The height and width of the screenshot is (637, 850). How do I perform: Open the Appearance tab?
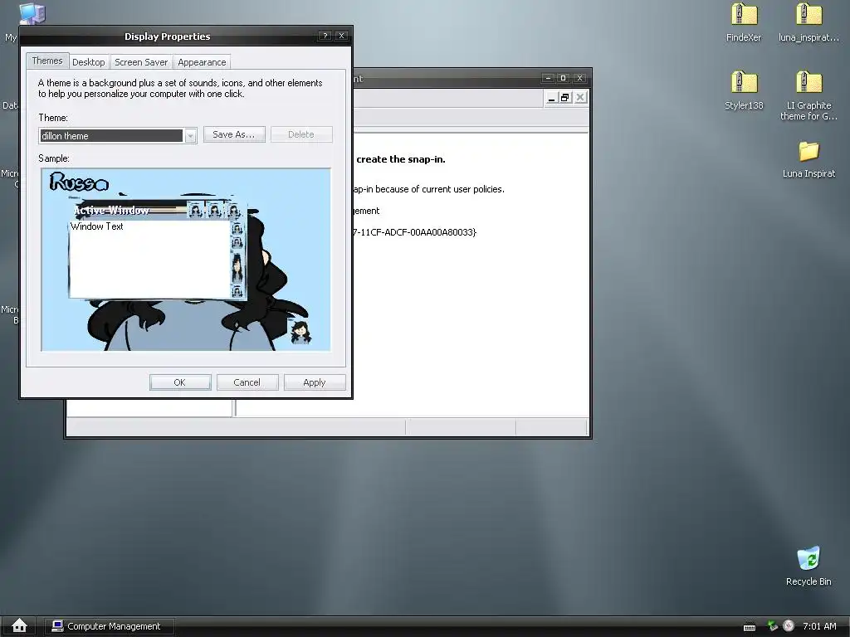pyautogui.click(x=202, y=62)
